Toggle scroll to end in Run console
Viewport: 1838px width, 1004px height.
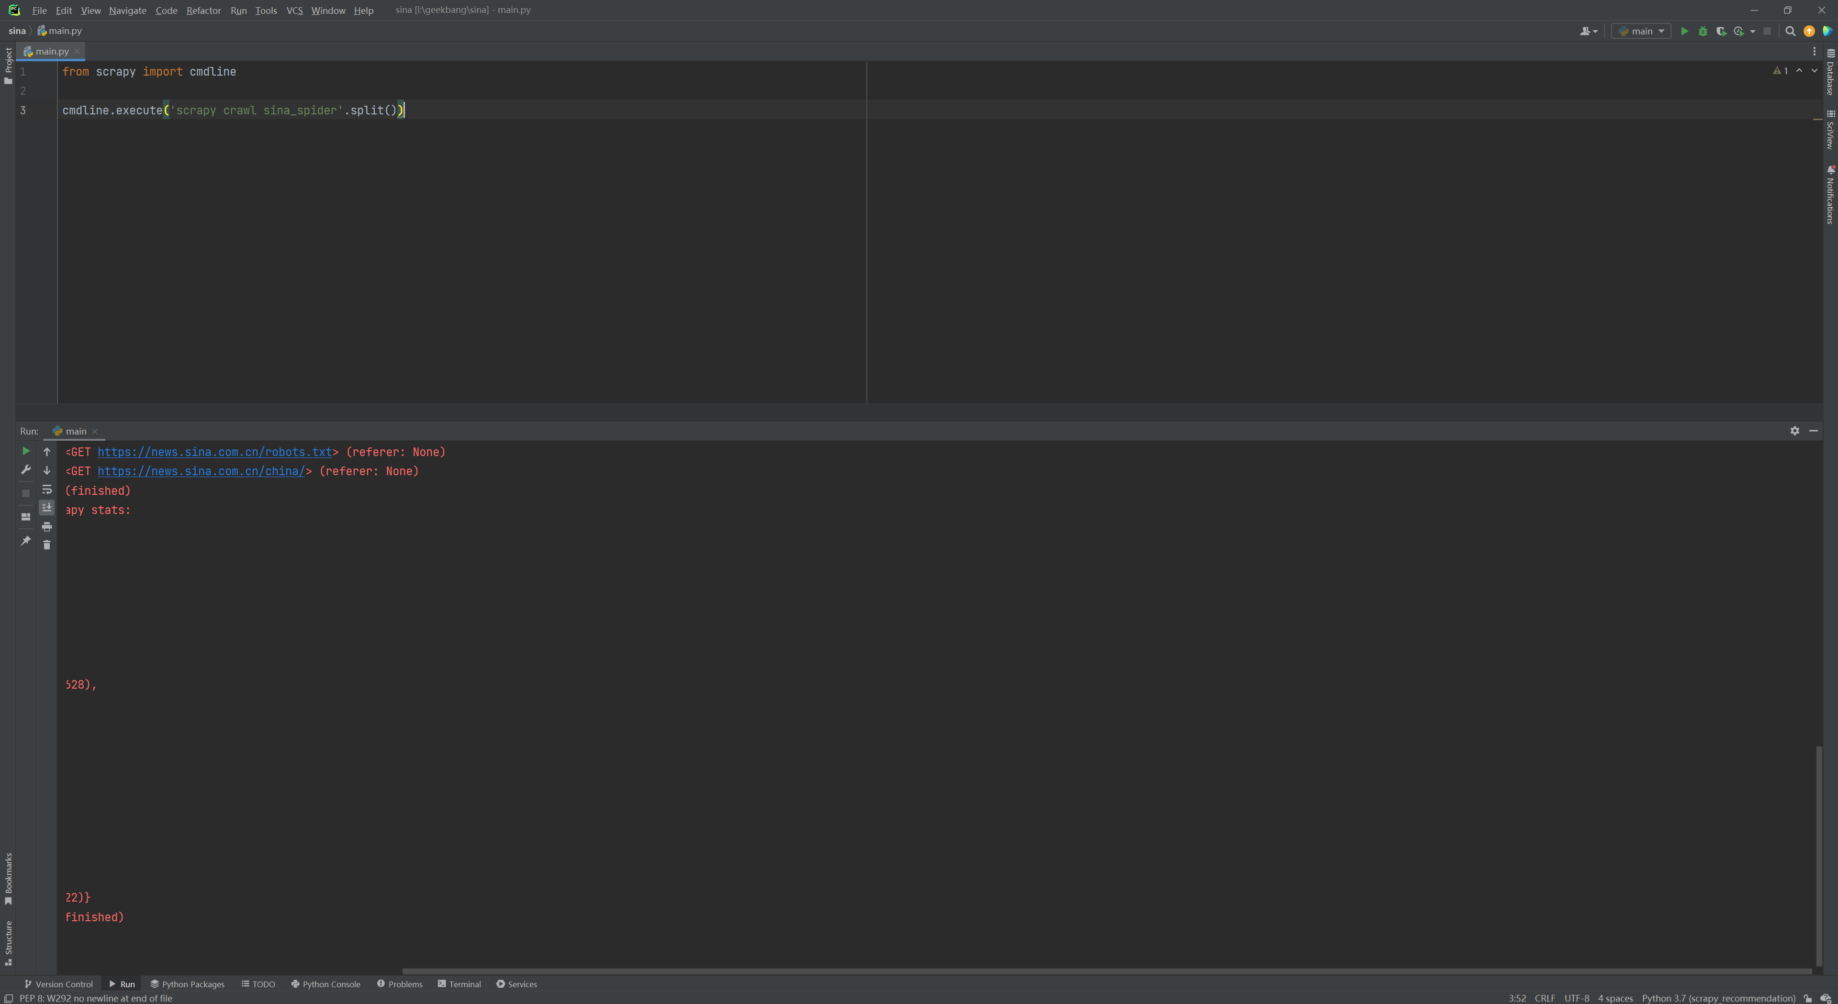coord(47,507)
